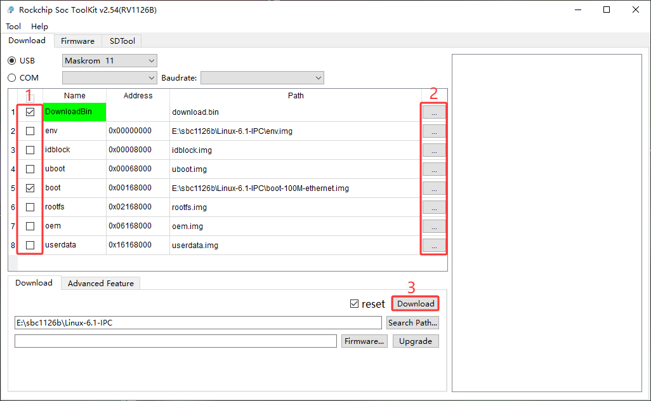This screenshot has height=401, width=651.
Task: Browse file for the oem row
Action: point(434,227)
